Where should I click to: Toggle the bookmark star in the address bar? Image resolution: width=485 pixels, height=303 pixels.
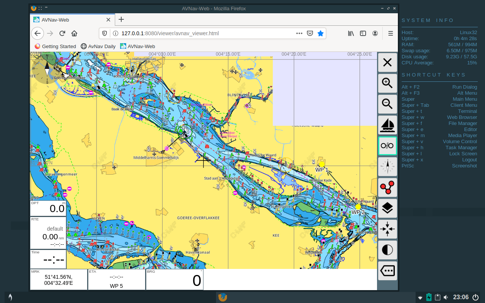[x=320, y=33]
